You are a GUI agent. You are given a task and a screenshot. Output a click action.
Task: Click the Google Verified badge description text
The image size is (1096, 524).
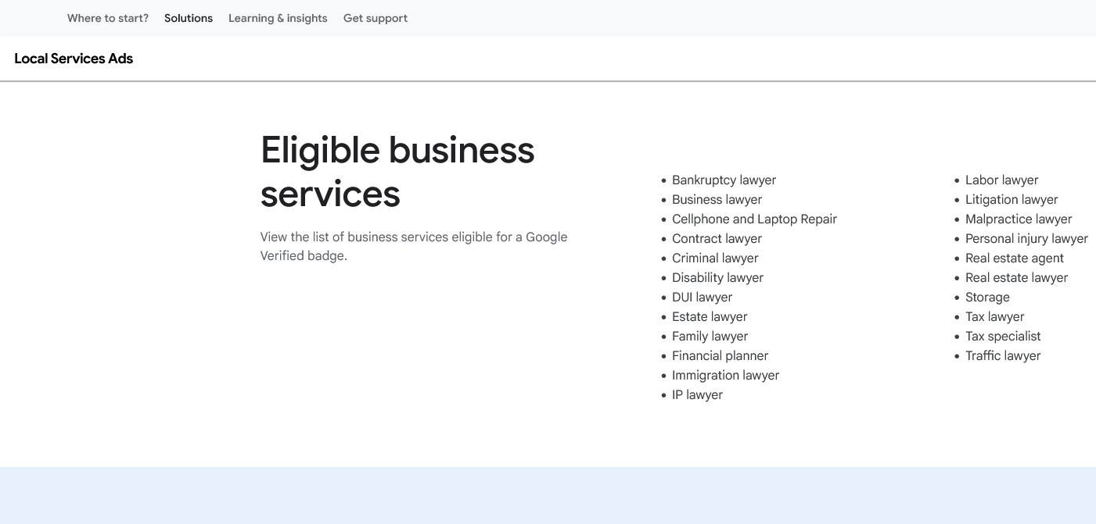coord(414,246)
